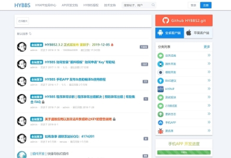The image size is (231, 158).
Task: Click the Apple logo icon
Action: [189, 33]
